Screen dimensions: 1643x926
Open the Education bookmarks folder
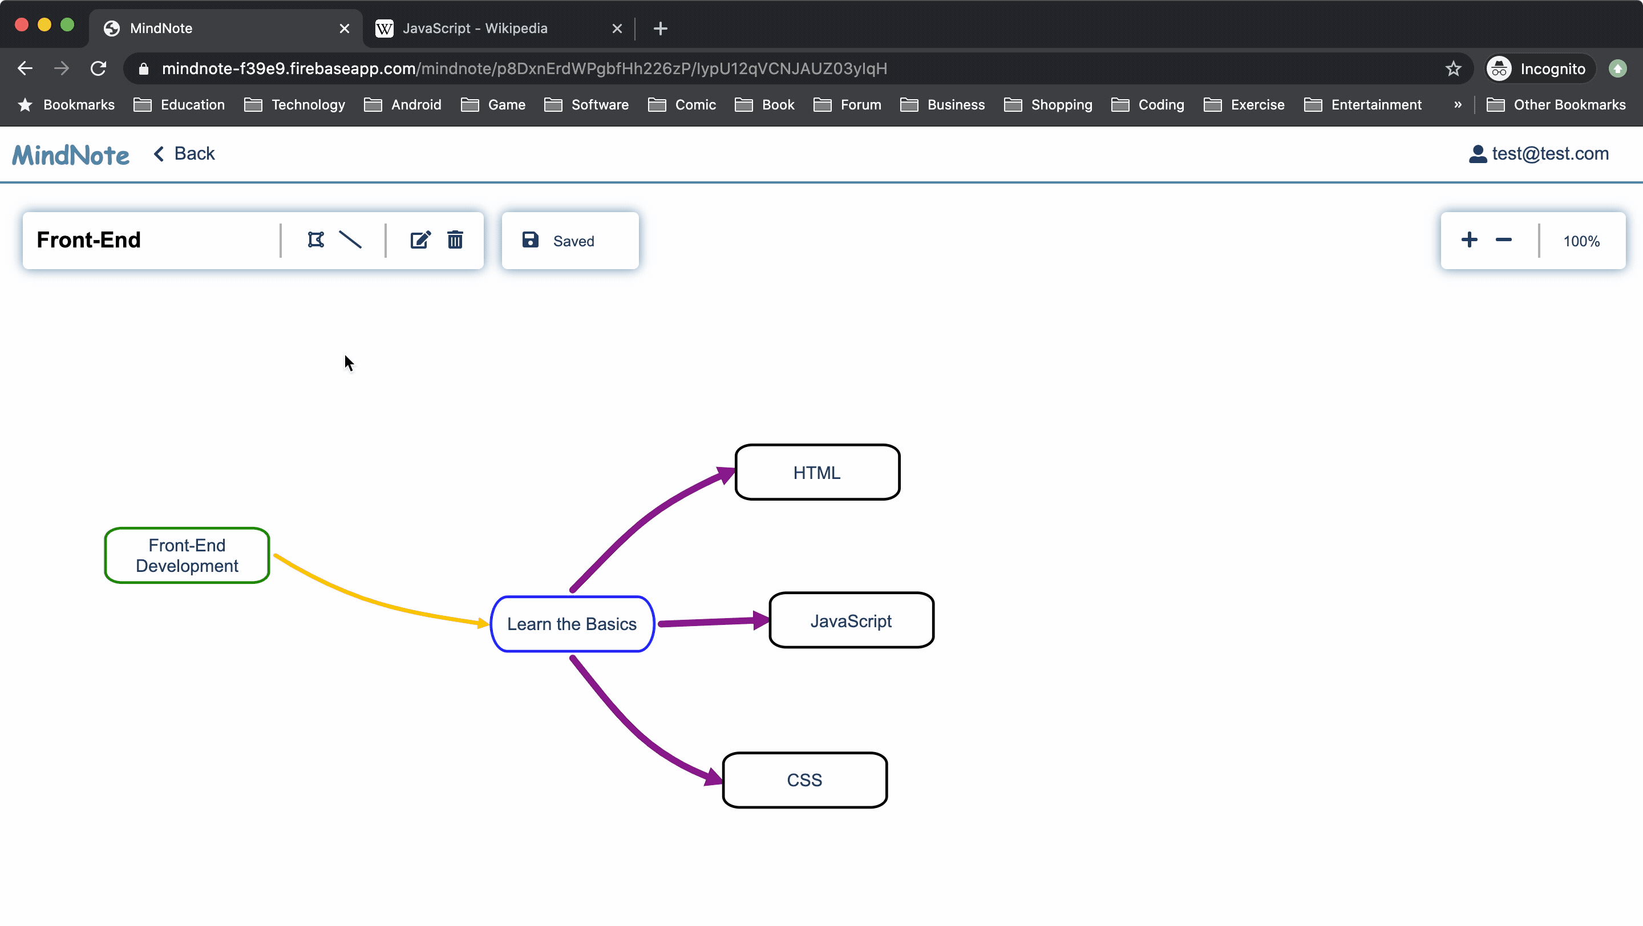(x=179, y=105)
